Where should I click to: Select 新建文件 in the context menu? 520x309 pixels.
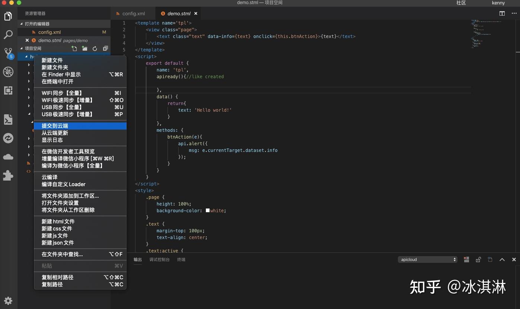80,60
